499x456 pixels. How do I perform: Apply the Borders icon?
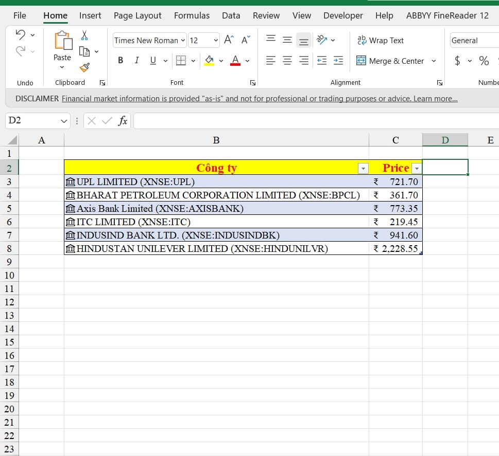tap(181, 60)
